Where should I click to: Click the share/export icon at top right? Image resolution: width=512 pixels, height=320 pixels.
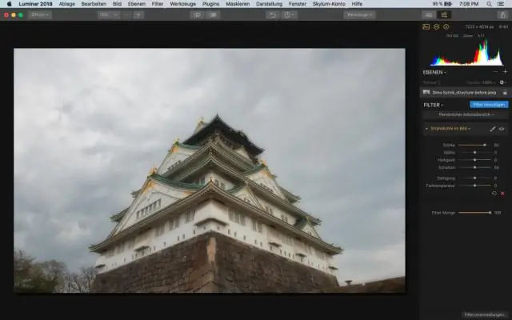(502, 14)
